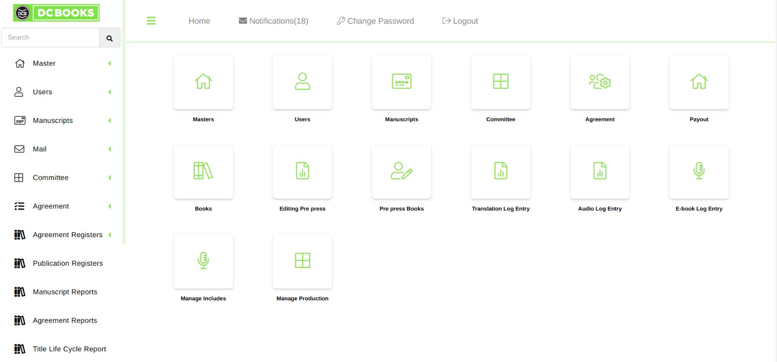This screenshot has height=362, width=777.
Task: Open the Masters dashboard tile icon
Action: click(203, 82)
